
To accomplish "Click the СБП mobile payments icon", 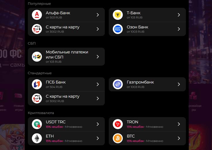I will pos(37,57).
